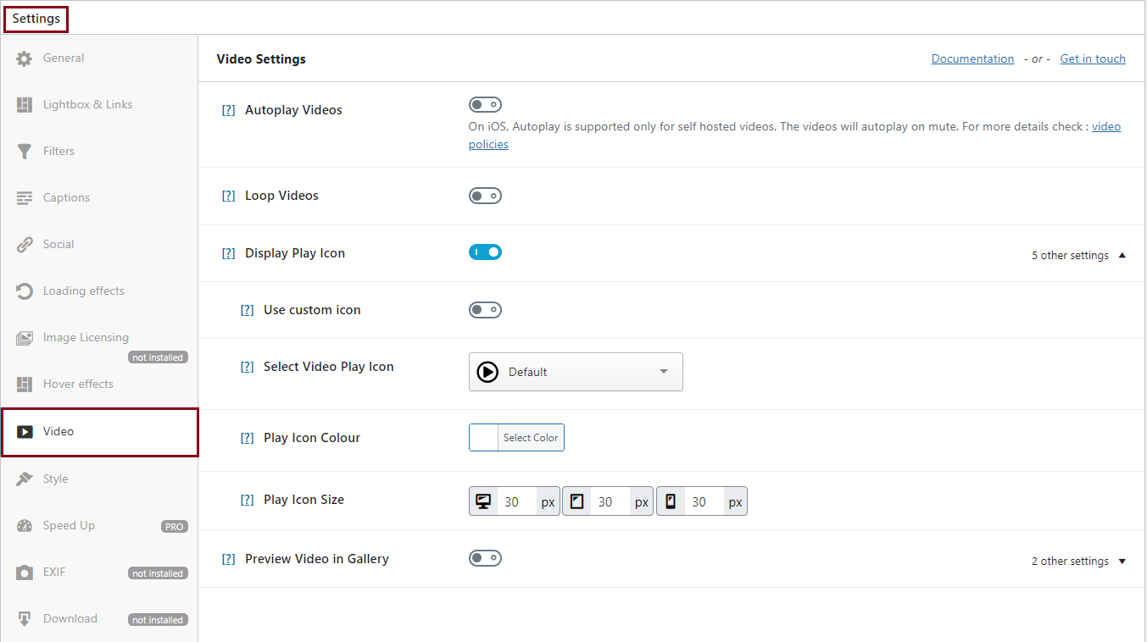Open the Play Icon Colour picker
Viewport: 1147px width, 642px height.
coord(516,438)
